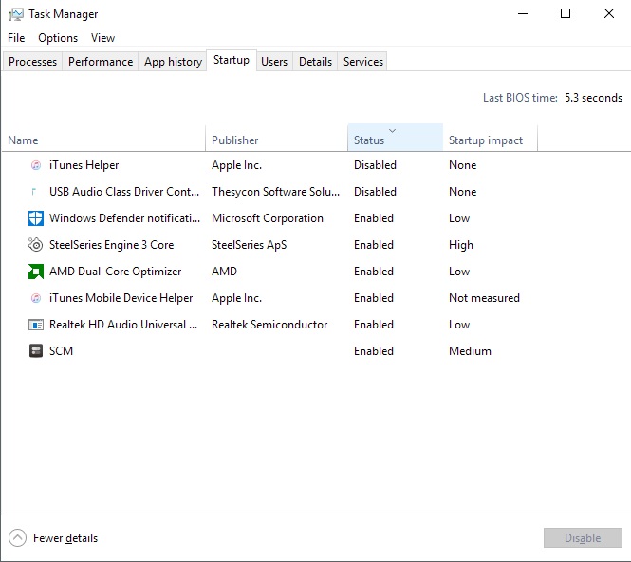Collapse view with the Fewer details arrow icon
The height and width of the screenshot is (562, 631).
[x=17, y=538]
